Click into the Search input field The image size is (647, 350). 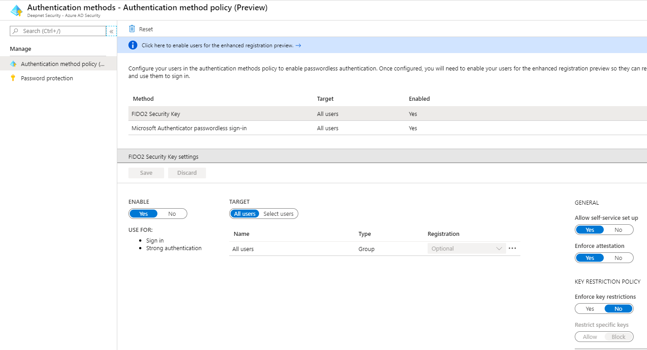62,31
